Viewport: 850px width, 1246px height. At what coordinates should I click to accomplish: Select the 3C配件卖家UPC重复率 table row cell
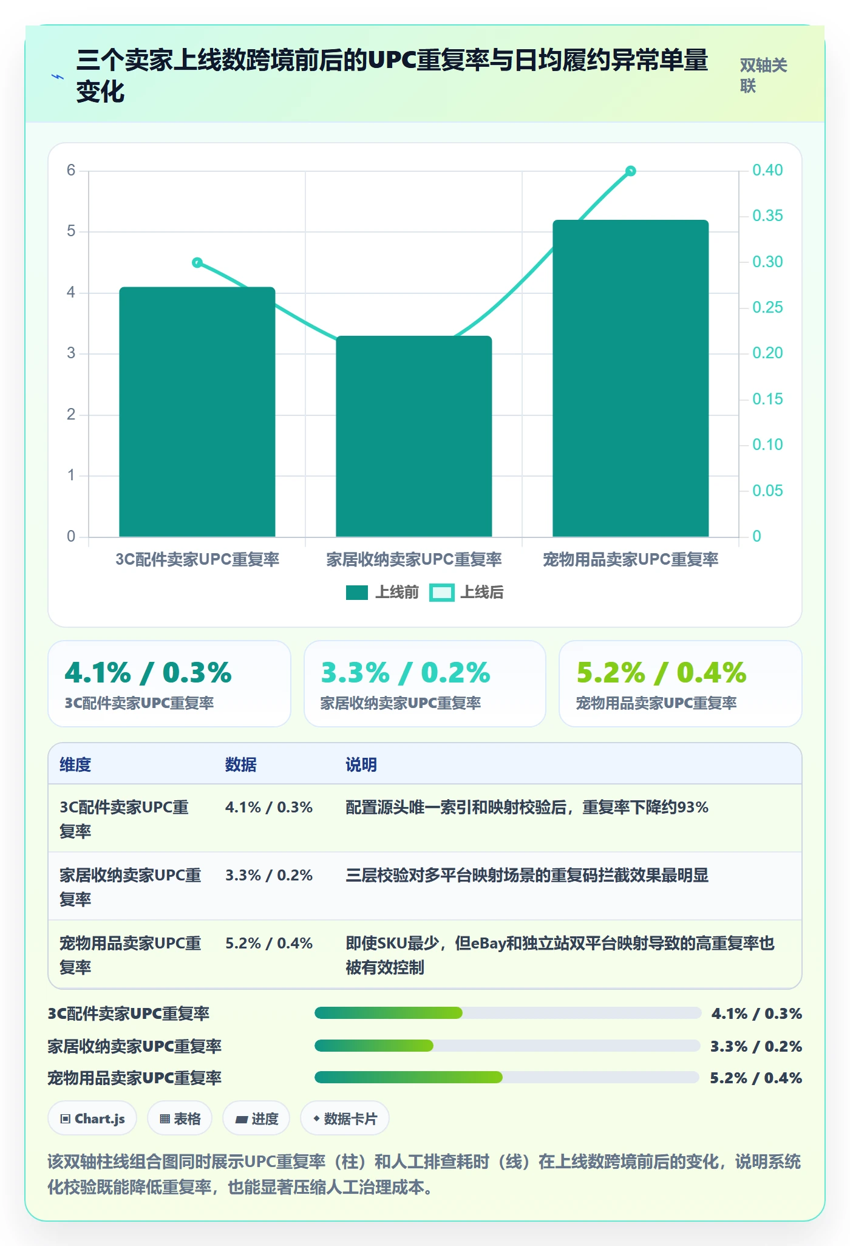131,819
